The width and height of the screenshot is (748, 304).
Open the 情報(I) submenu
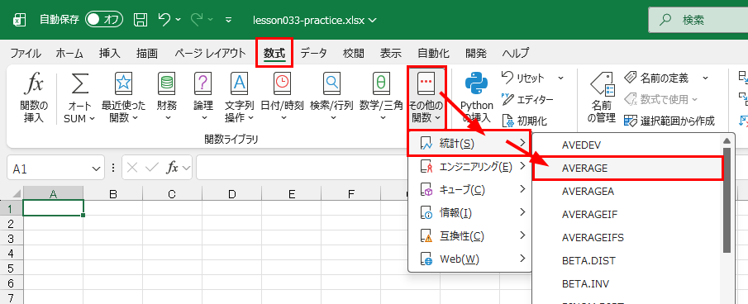click(470, 212)
